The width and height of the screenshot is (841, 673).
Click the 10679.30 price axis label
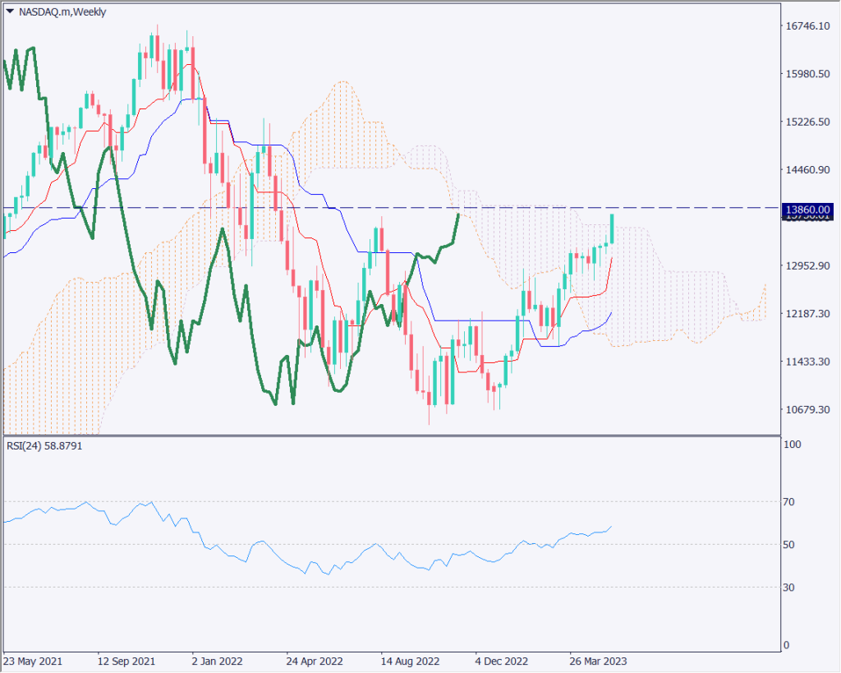click(x=808, y=410)
